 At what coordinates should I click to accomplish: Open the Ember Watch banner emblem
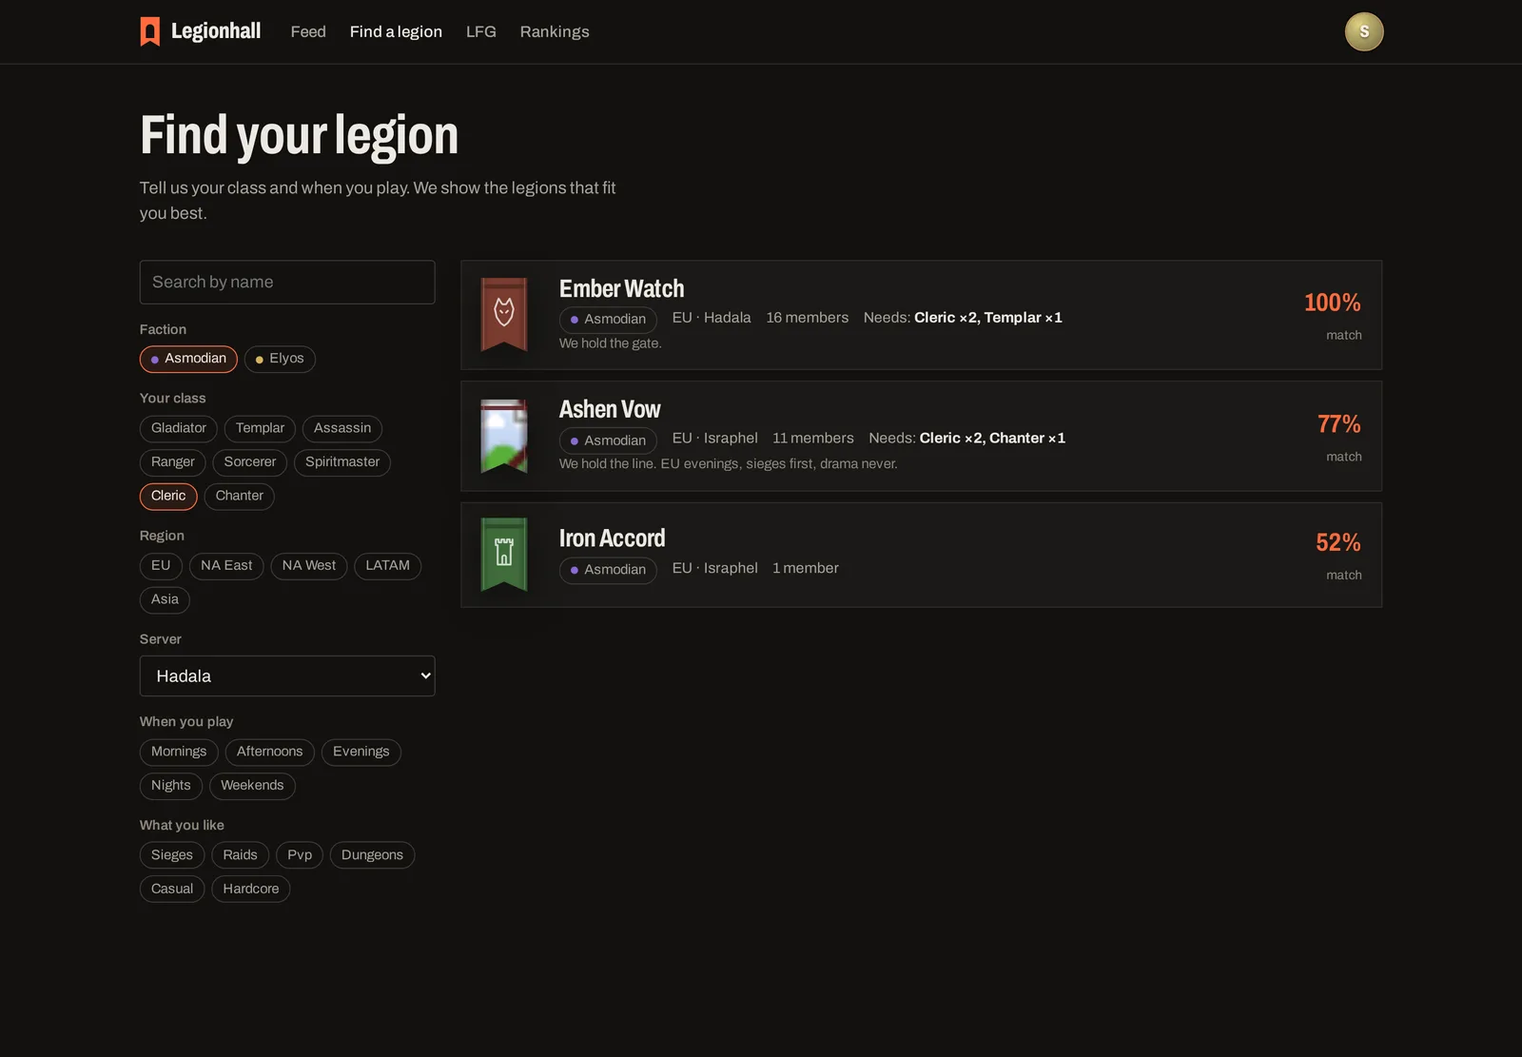tap(504, 314)
